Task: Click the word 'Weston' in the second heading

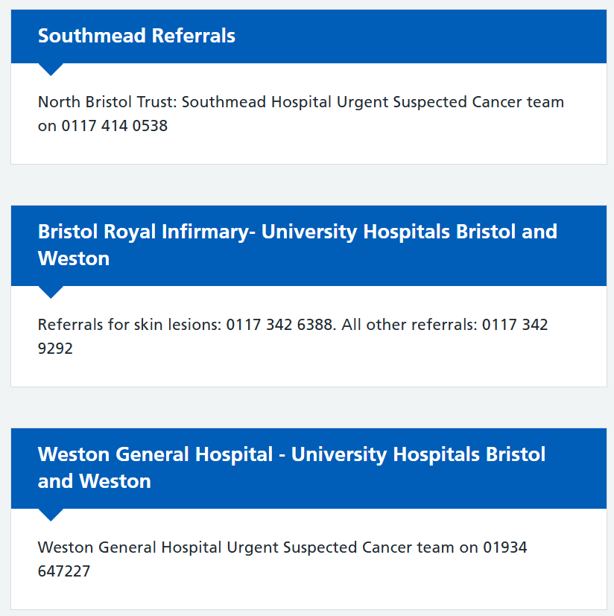Action: coord(74,258)
